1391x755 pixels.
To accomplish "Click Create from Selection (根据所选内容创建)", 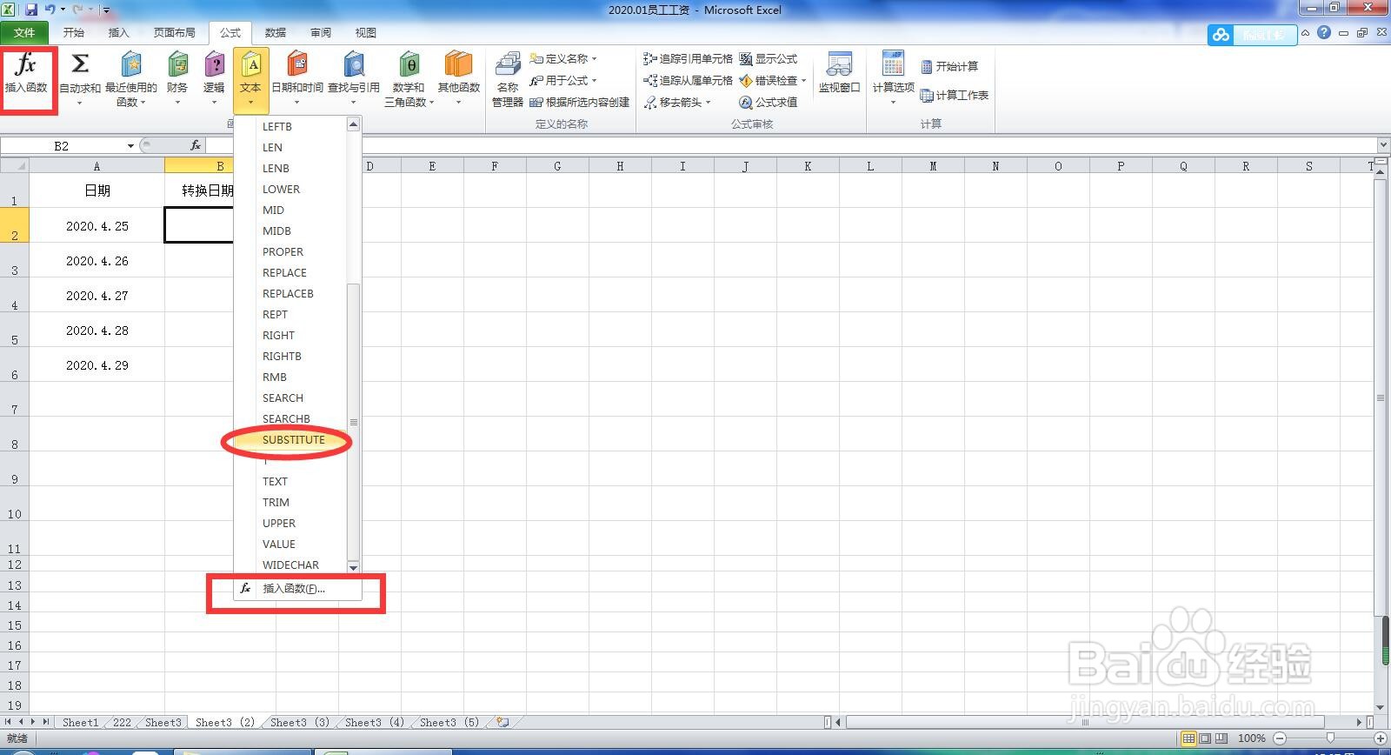I will point(580,102).
